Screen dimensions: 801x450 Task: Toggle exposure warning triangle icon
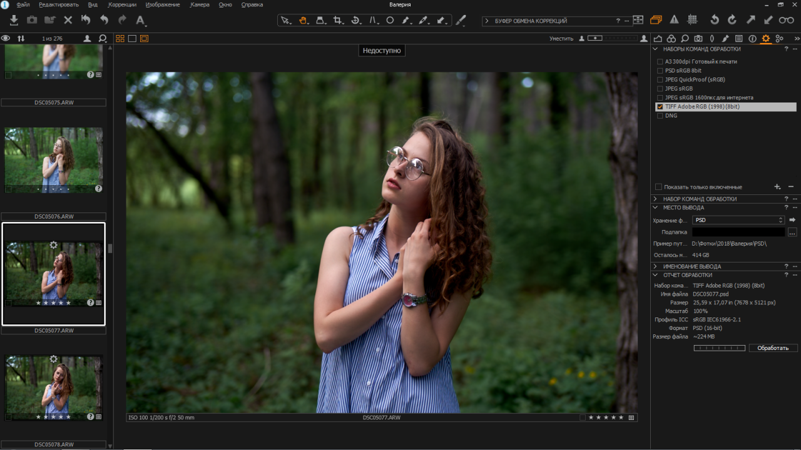pyautogui.click(x=674, y=20)
